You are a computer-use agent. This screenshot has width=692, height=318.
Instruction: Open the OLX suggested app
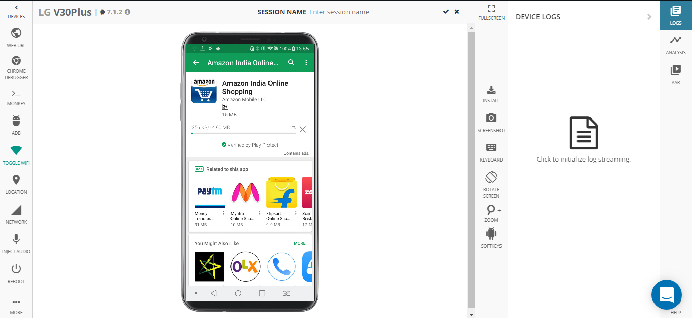[x=246, y=266]
